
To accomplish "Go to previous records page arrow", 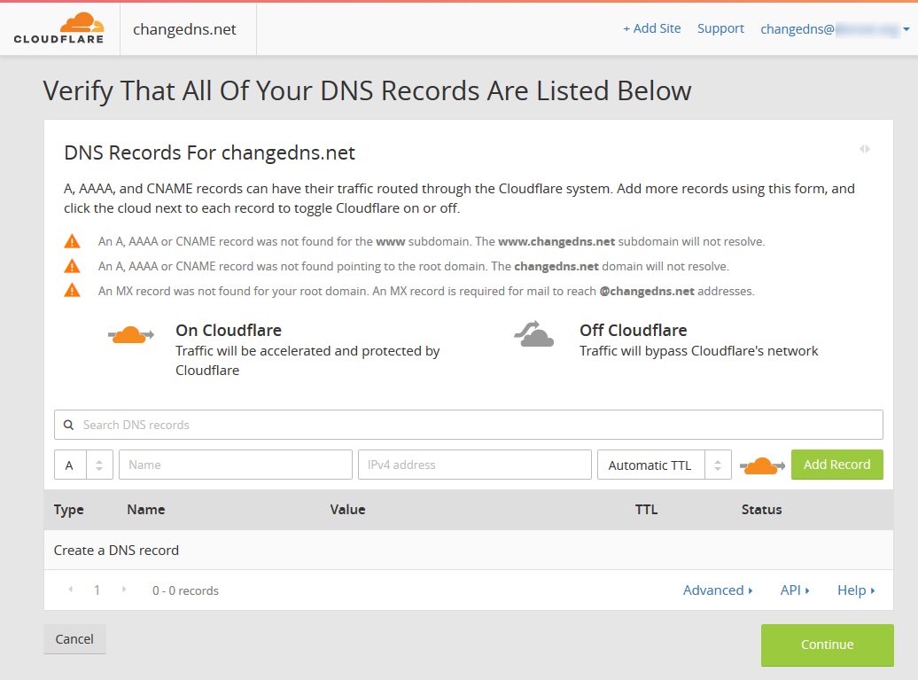I will [70, 590].
